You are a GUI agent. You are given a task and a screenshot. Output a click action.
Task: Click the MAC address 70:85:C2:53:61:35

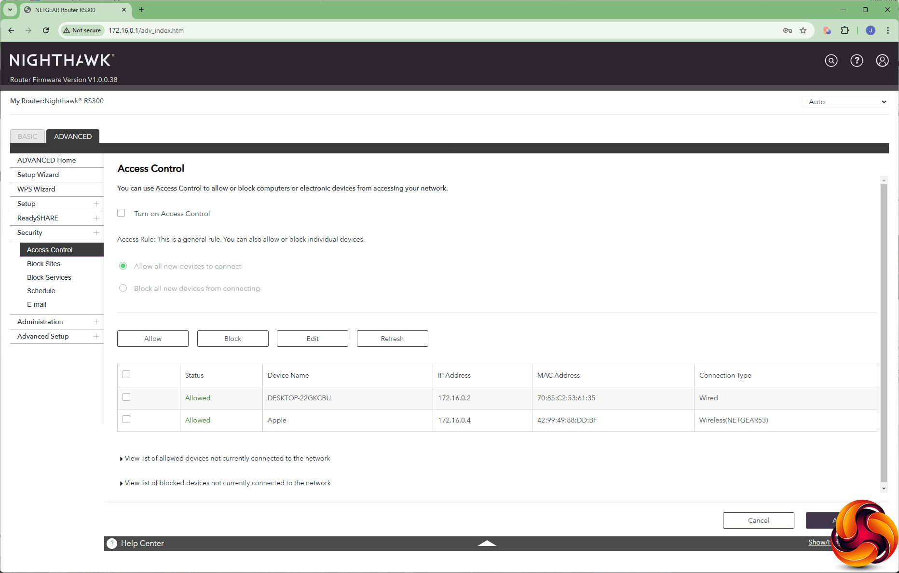(x=566, y=398)
